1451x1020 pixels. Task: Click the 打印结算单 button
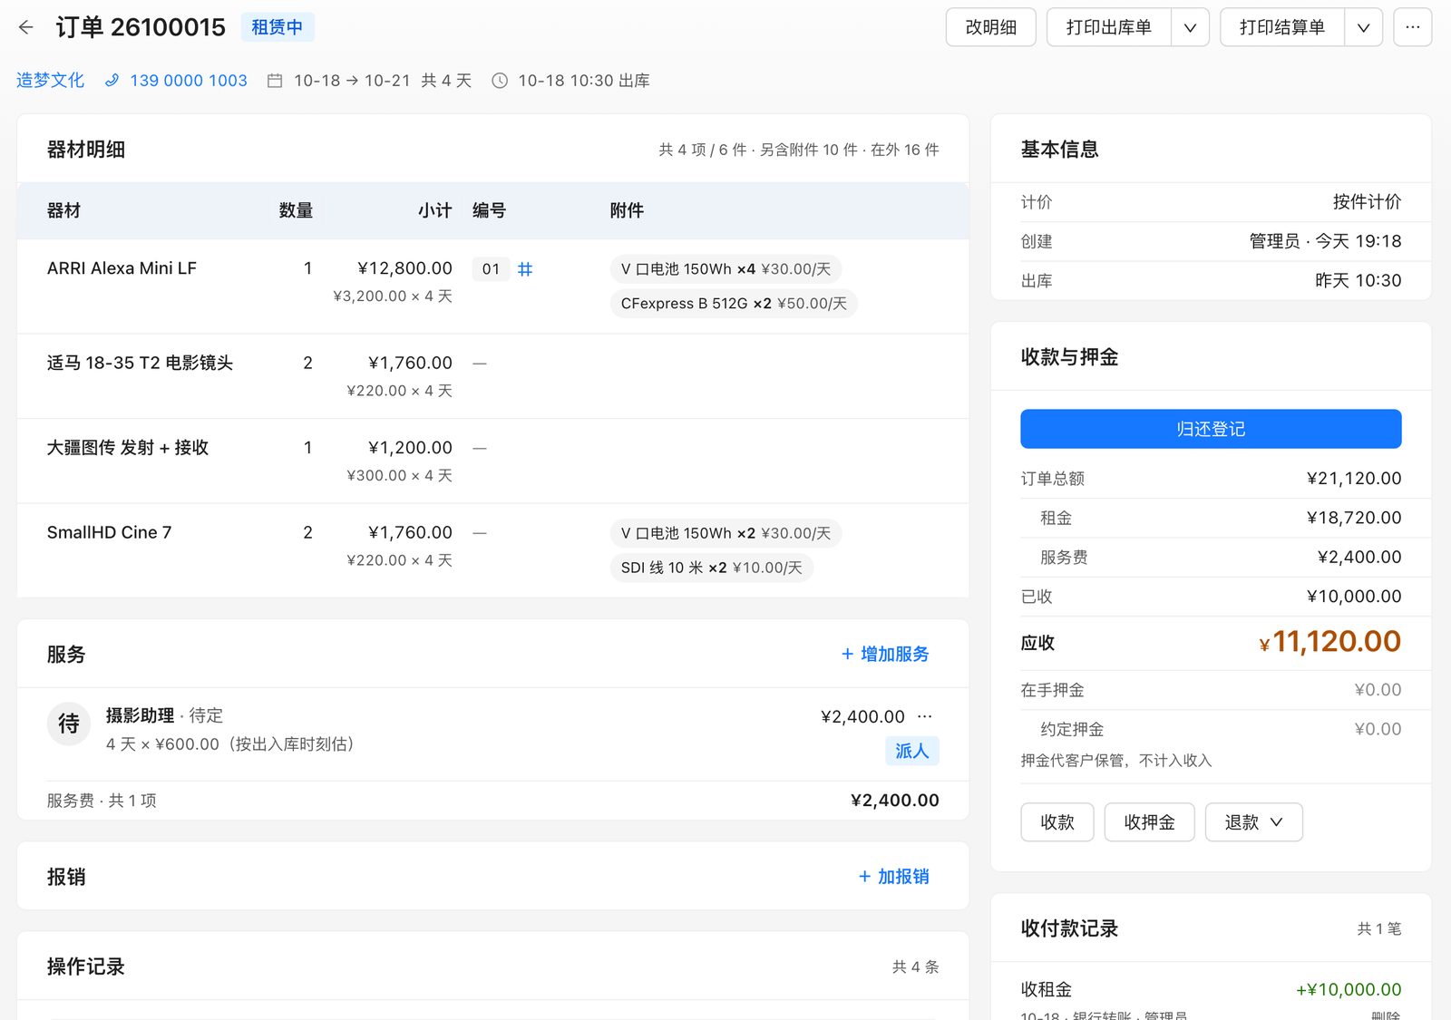point(1282,27)
